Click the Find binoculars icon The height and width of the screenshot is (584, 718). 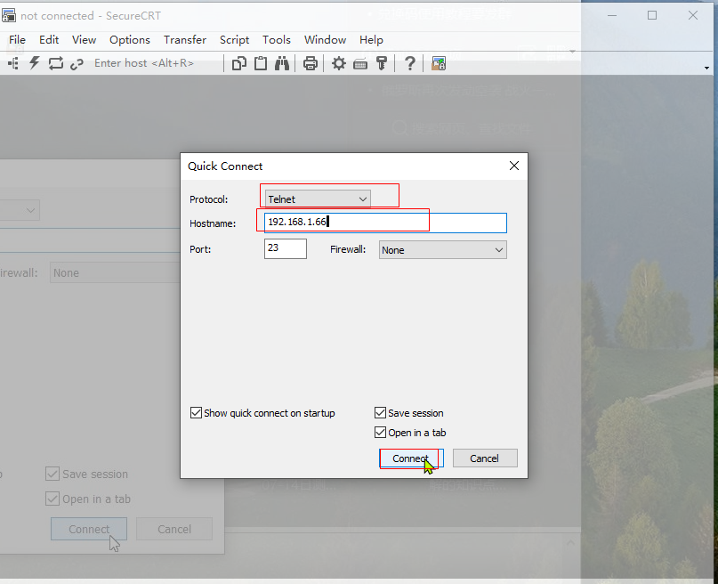pos(282,63)
